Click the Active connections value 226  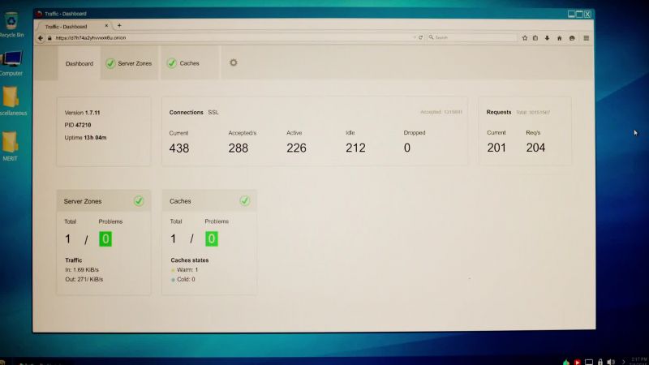pyautogui.click(x=296, y=148)
